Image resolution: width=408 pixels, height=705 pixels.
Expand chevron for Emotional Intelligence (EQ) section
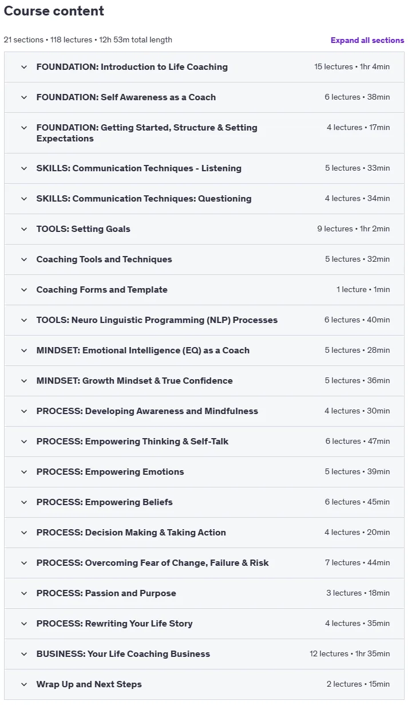pyautogui.click(x=24, y=350)
